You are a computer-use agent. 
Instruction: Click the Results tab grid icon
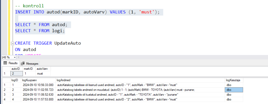point(5,63)
